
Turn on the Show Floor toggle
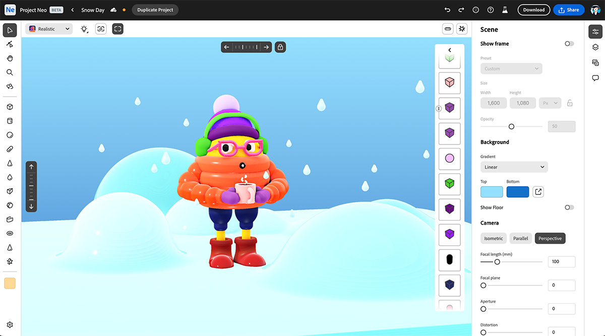[569, 208]
